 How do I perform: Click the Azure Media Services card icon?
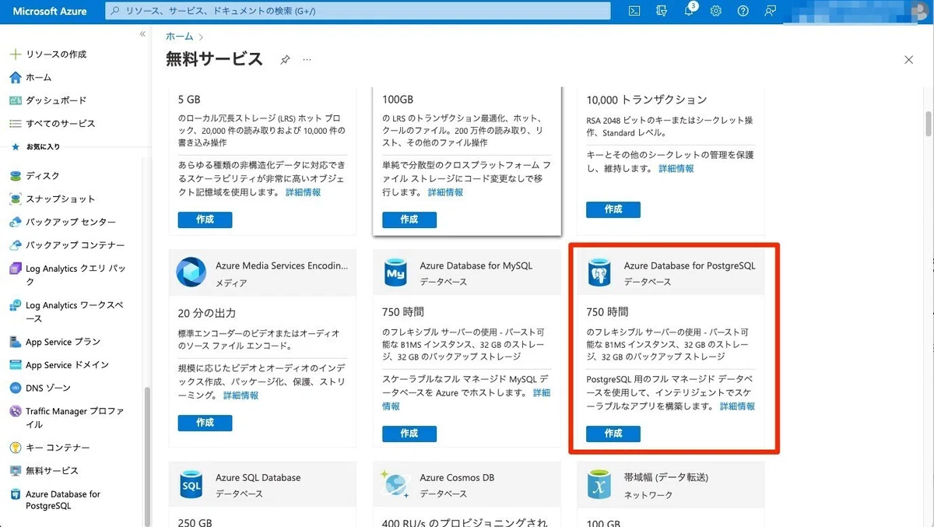(x=191, y=272)
